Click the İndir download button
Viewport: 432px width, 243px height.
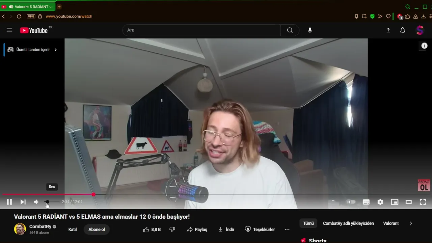coord(226,230)
